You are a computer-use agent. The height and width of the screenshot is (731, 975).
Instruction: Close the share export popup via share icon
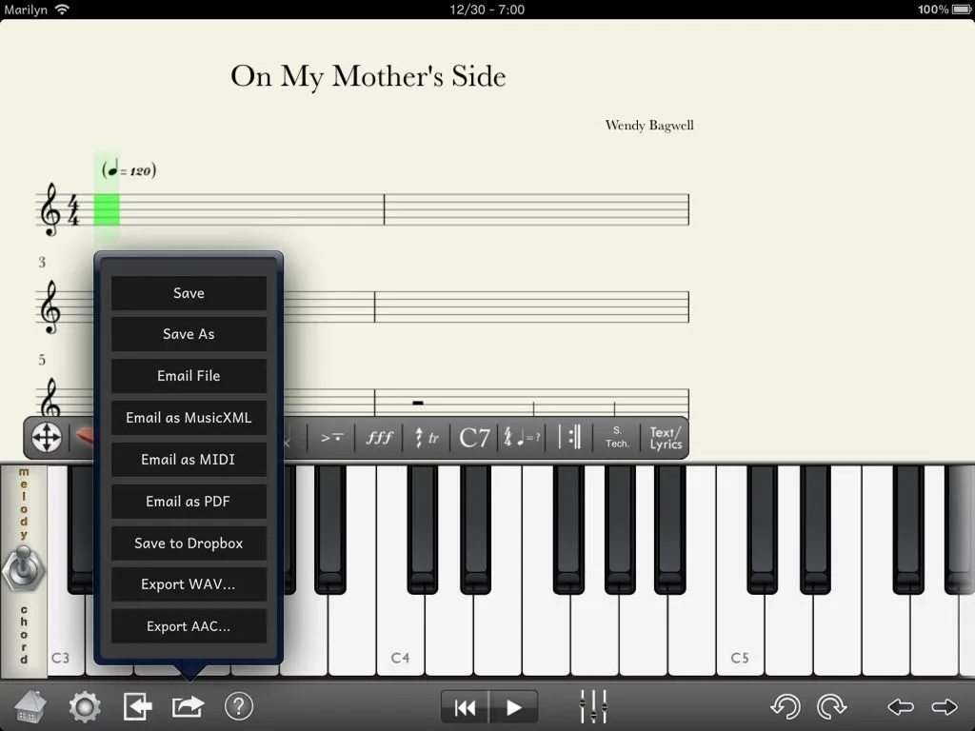tap(188, 706)
